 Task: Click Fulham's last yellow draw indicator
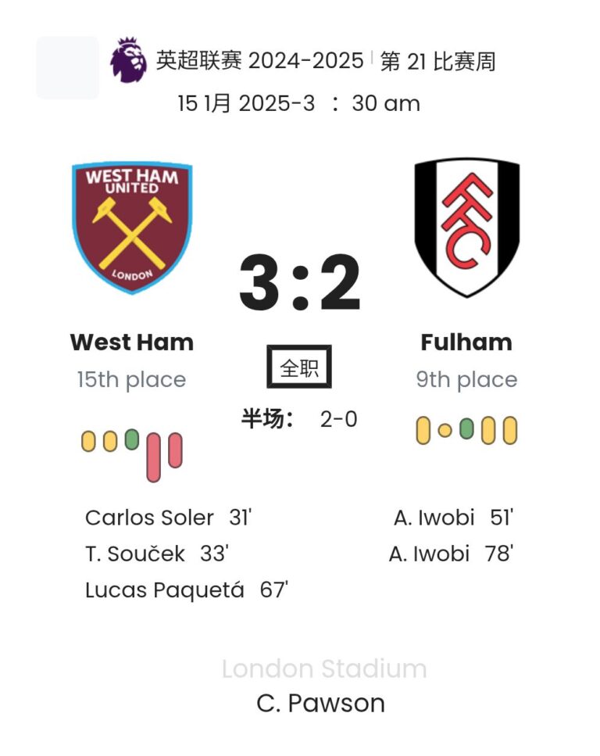[510, 430]
